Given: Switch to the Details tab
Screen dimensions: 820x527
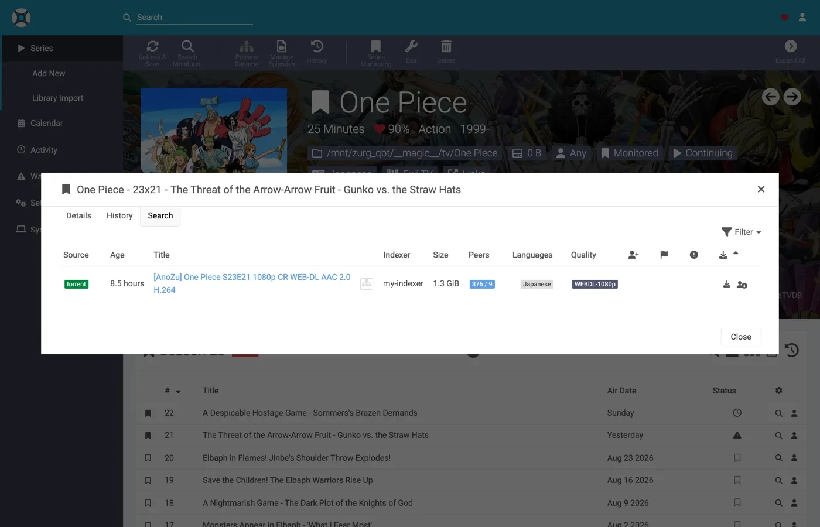Looking at the screenshot, I should click(78, 215).
